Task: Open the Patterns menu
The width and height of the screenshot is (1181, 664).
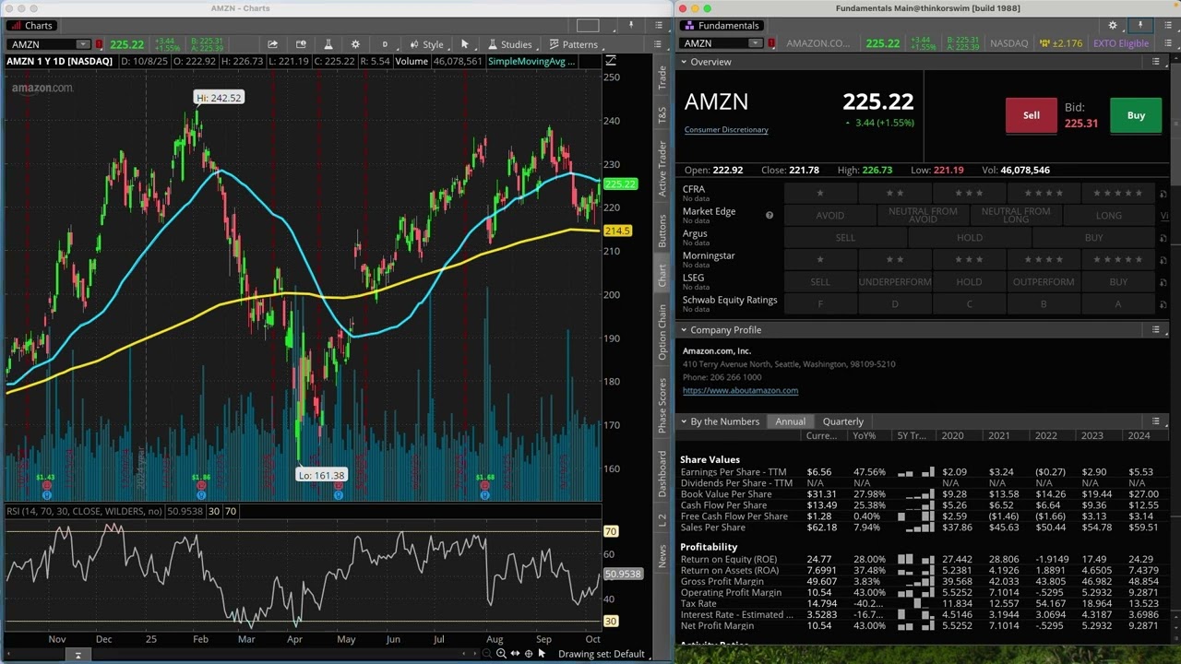Action: tap(573, 44)
